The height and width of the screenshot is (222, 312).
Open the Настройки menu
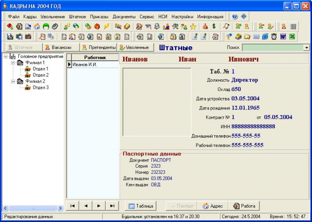coord(182,17)
